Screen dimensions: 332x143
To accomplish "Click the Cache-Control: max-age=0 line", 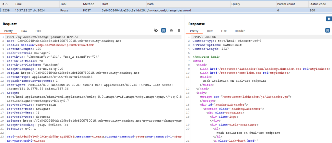I will pos(29,53).
